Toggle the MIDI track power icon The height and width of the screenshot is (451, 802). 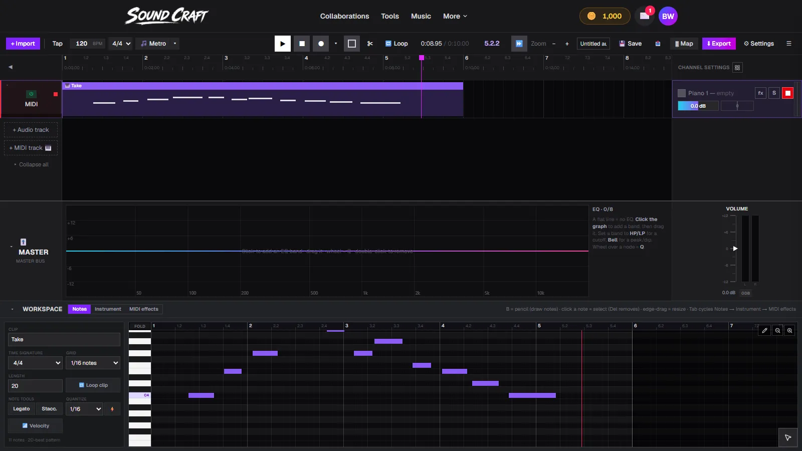click(x=31, y=94)
